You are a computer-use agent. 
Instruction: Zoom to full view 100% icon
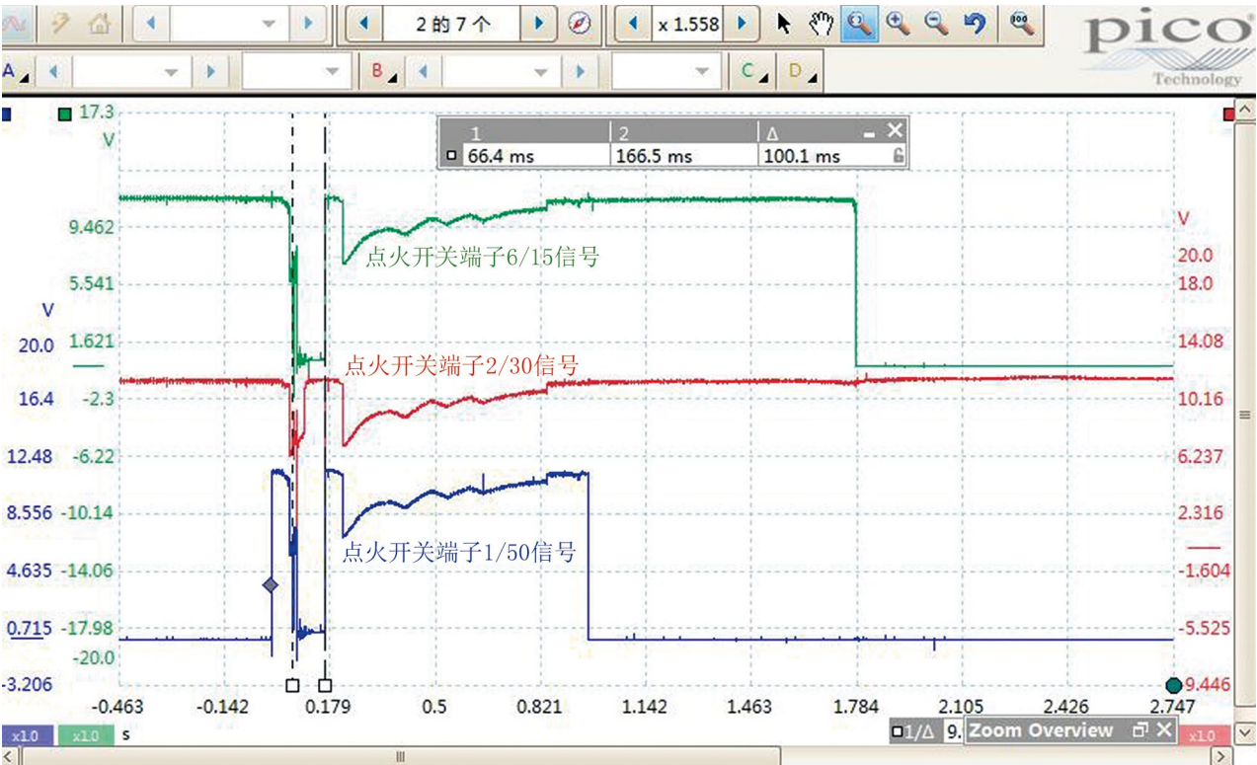click(1023, 24)
